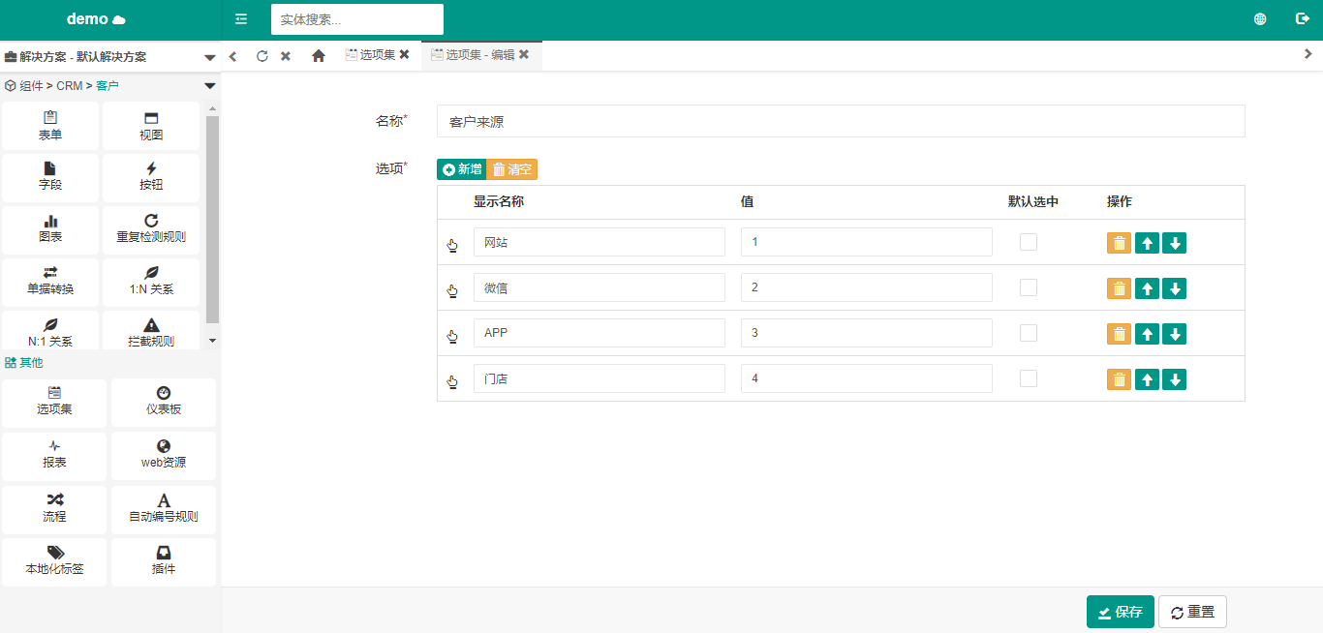Open the 报表 item
The image size is (1323, 633).
click(54, 455)
